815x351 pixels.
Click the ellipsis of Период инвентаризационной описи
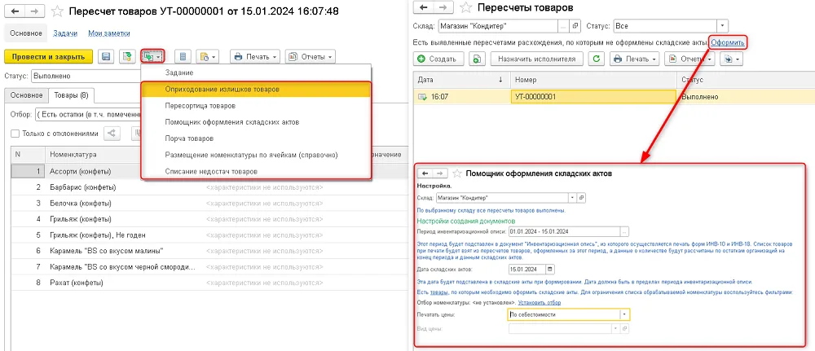point(625,231)
